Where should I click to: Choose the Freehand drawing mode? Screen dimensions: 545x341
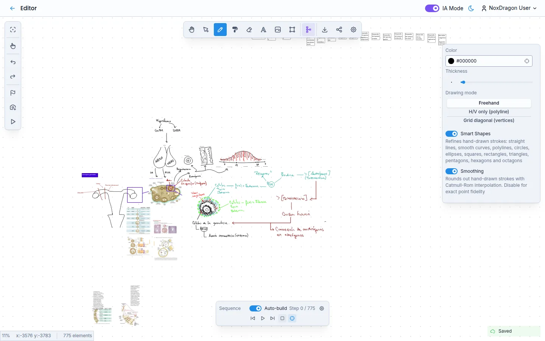coord(489,103)
